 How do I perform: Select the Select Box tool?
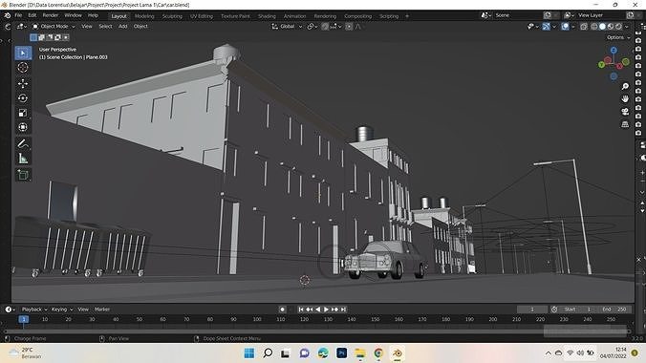23,53
